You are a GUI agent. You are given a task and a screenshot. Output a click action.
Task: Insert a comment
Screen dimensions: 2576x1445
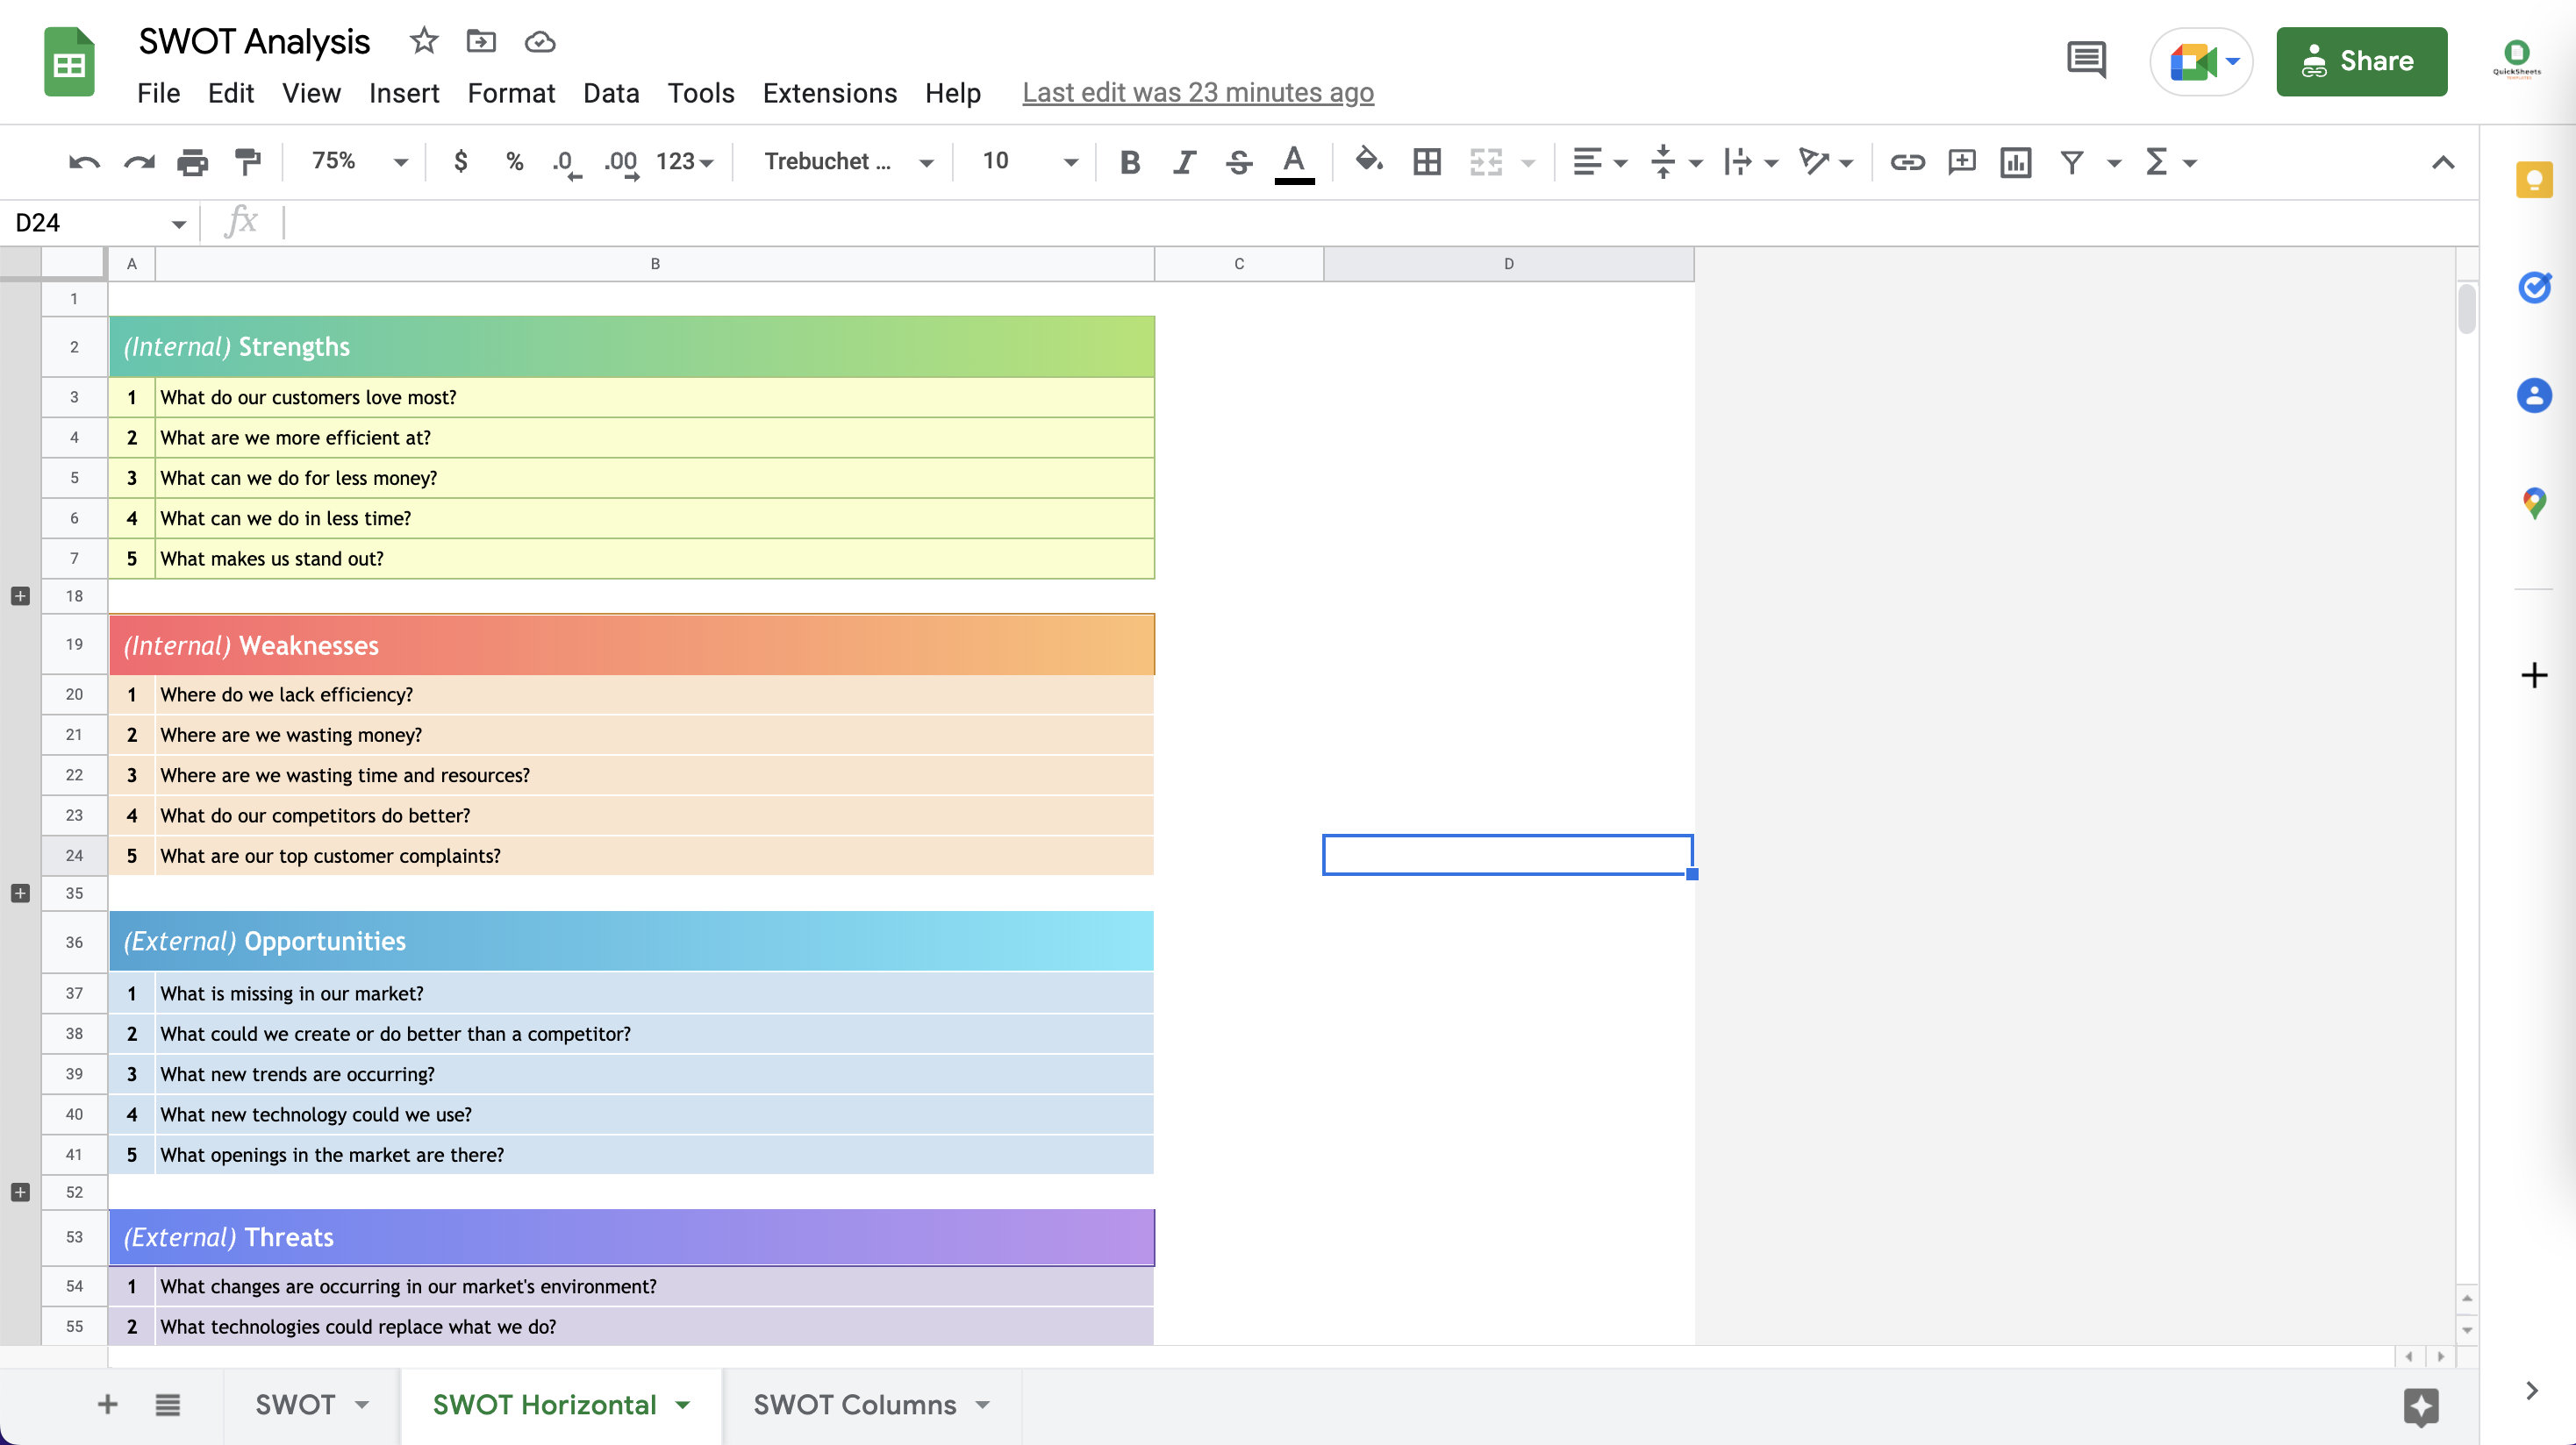pyautogui.click(x=1960, y=162)
